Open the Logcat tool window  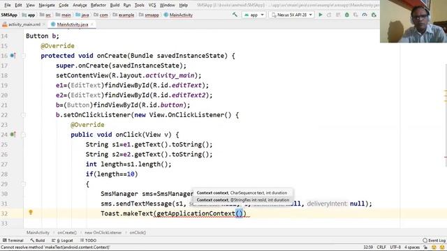click(x=62, y=241)
